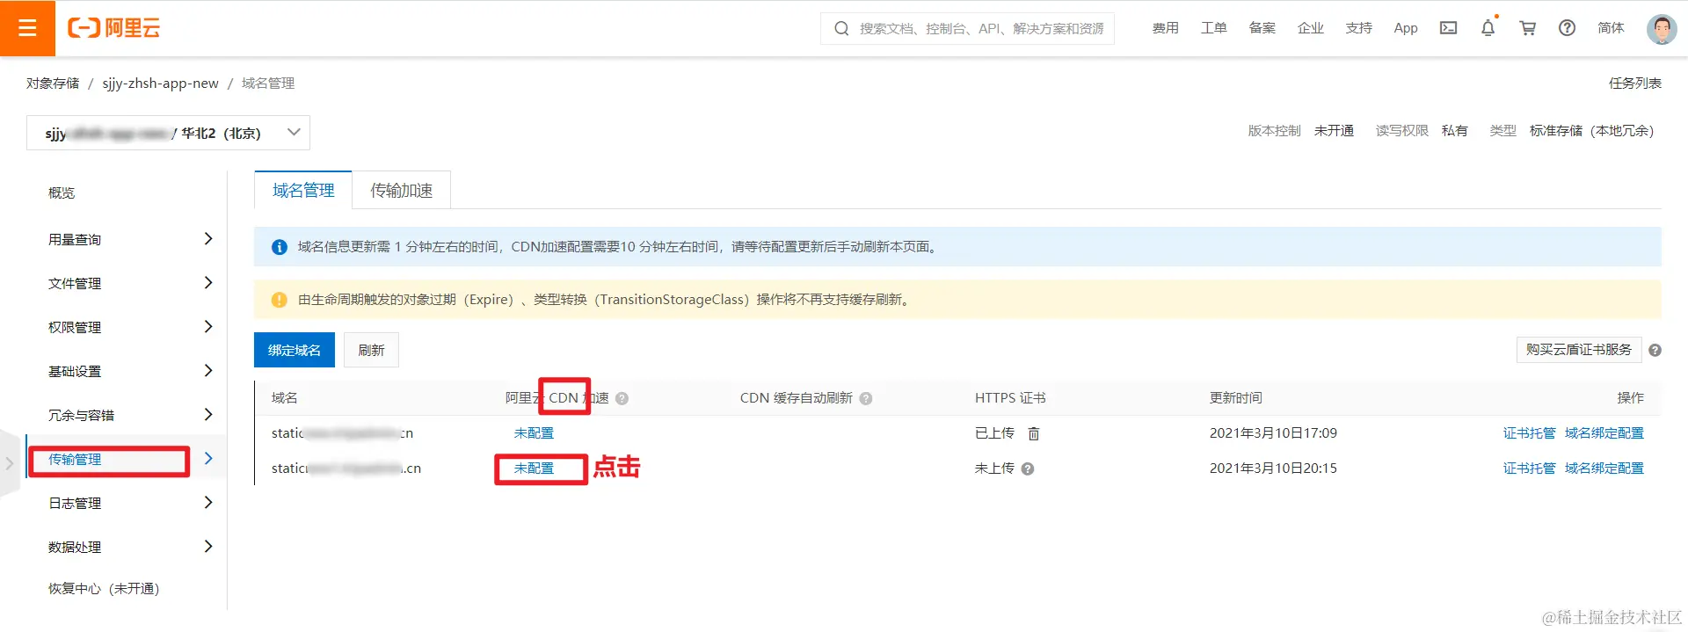Viewport: 1688px width, 632px height.
Task: Open 传输管理 in sidebar
Action: (75, 459)
